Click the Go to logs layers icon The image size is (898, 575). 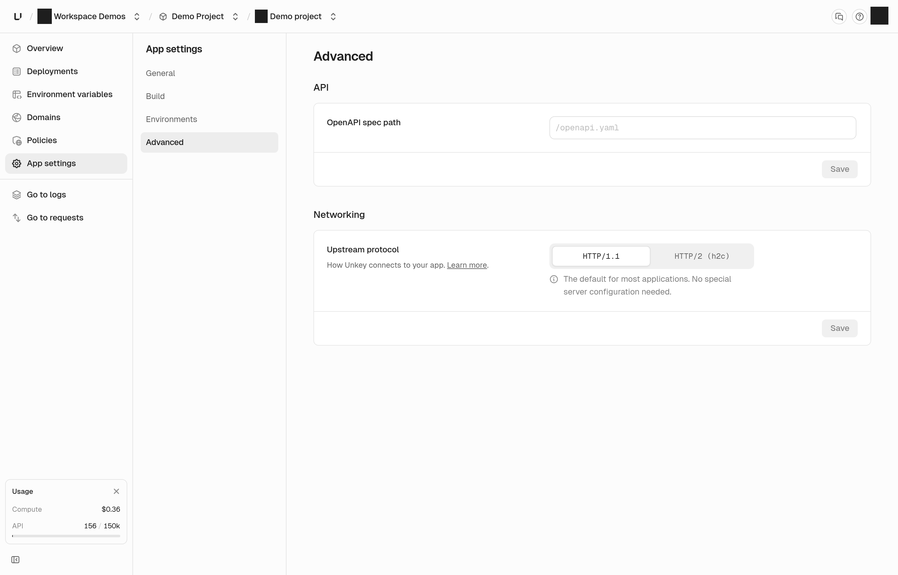16,195
